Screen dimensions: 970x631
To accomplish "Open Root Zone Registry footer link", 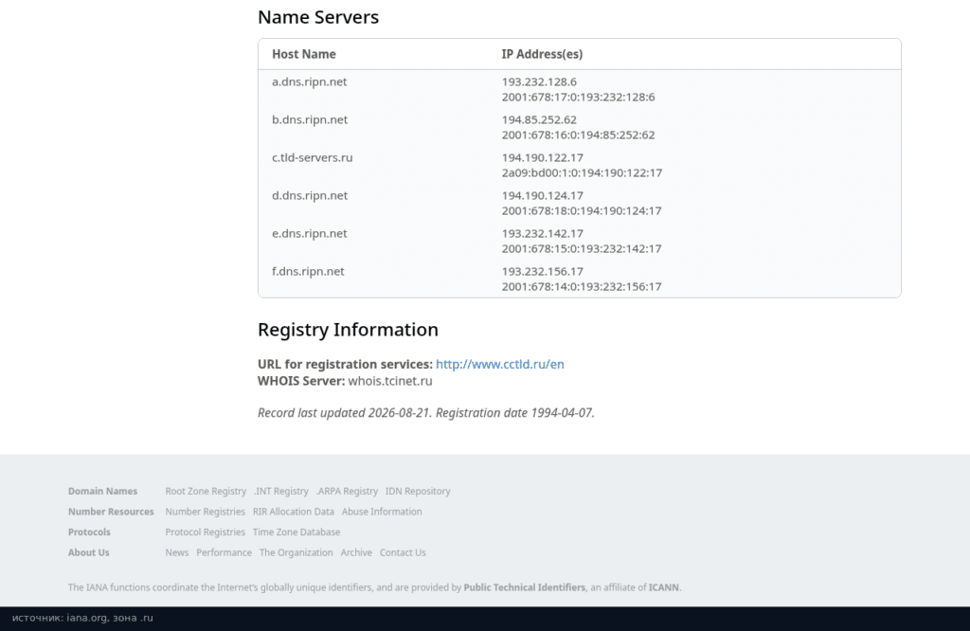I will [x=206, y=491].
